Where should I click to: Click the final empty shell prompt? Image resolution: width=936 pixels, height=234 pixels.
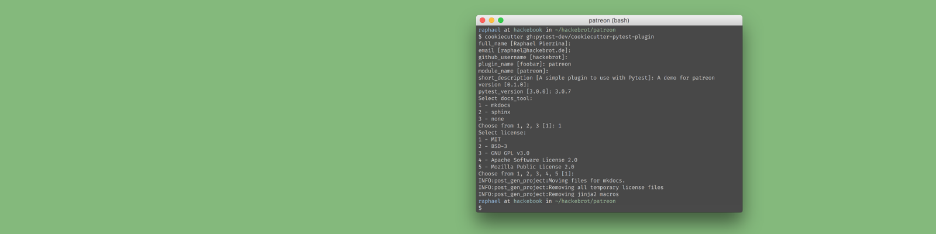coord(480,208)
